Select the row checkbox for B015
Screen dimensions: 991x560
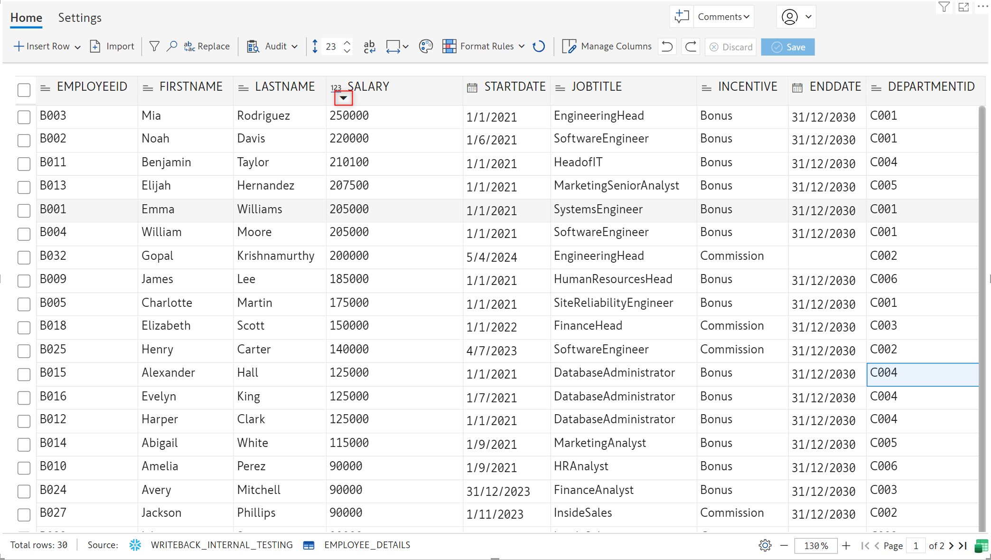(x=24, y=374)
